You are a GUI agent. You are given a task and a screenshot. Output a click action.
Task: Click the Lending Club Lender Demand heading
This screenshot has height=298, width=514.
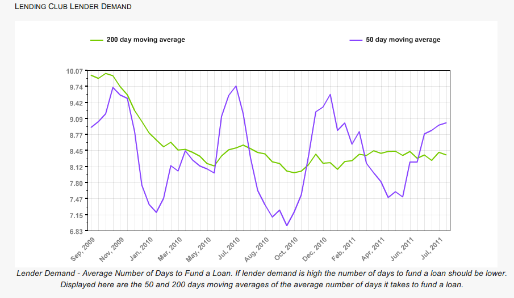tap(73, 7)
